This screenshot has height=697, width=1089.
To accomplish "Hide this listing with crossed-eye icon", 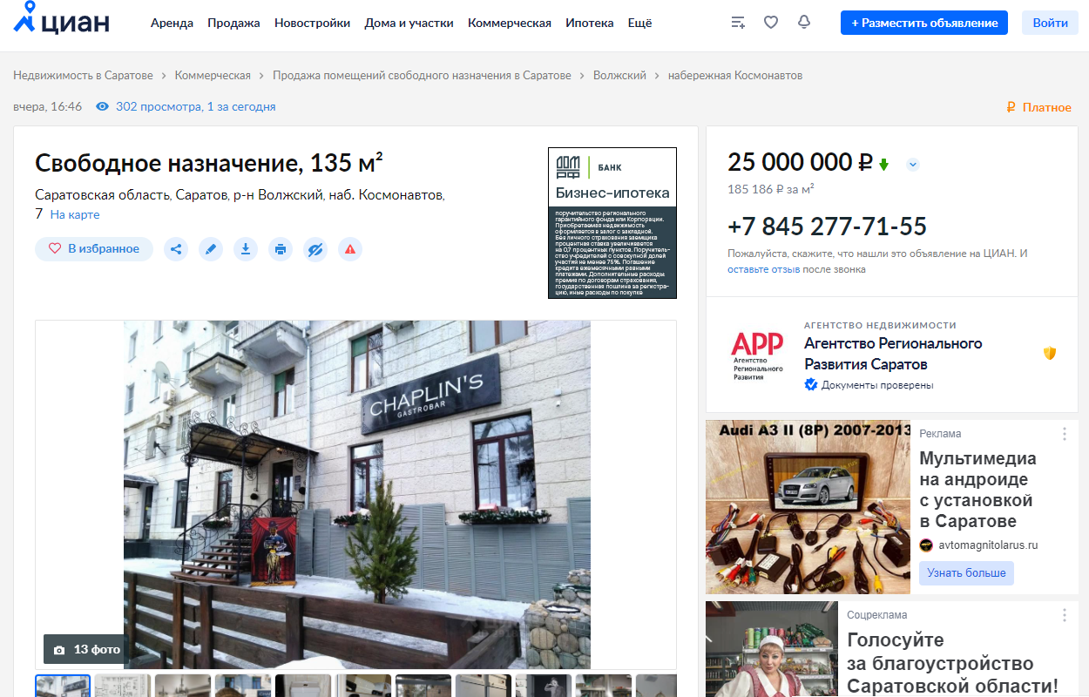I will point(315,249).
